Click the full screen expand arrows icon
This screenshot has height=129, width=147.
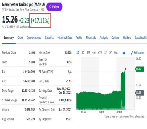tap(132, 53)
